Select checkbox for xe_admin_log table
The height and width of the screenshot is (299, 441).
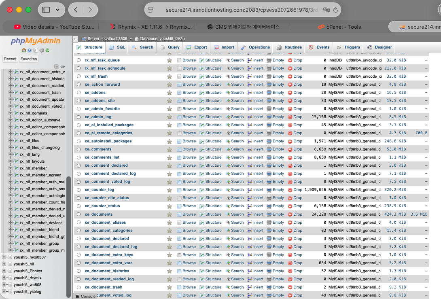click(79, 117)
